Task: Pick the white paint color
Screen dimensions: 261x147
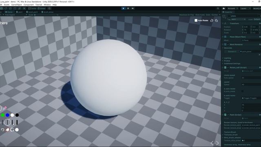Action: click(x=12, y=115)
